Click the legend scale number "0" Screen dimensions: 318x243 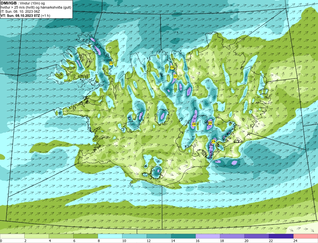pyautogui.click(x=1, y=241)
